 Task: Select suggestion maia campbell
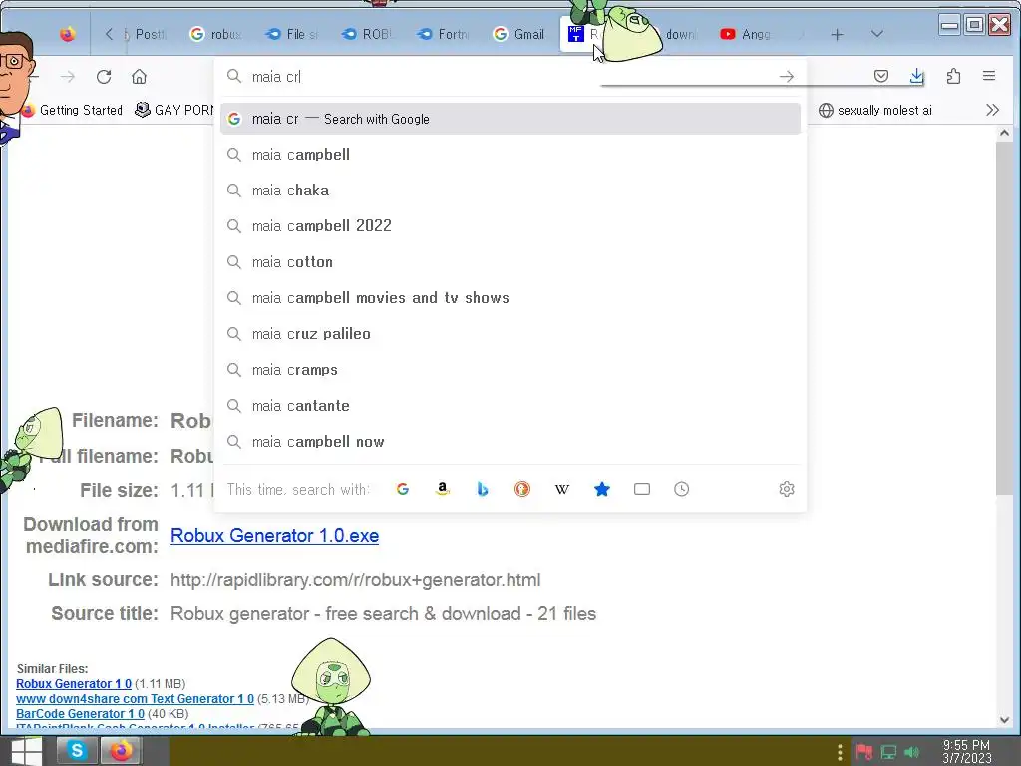pos(510,155)
